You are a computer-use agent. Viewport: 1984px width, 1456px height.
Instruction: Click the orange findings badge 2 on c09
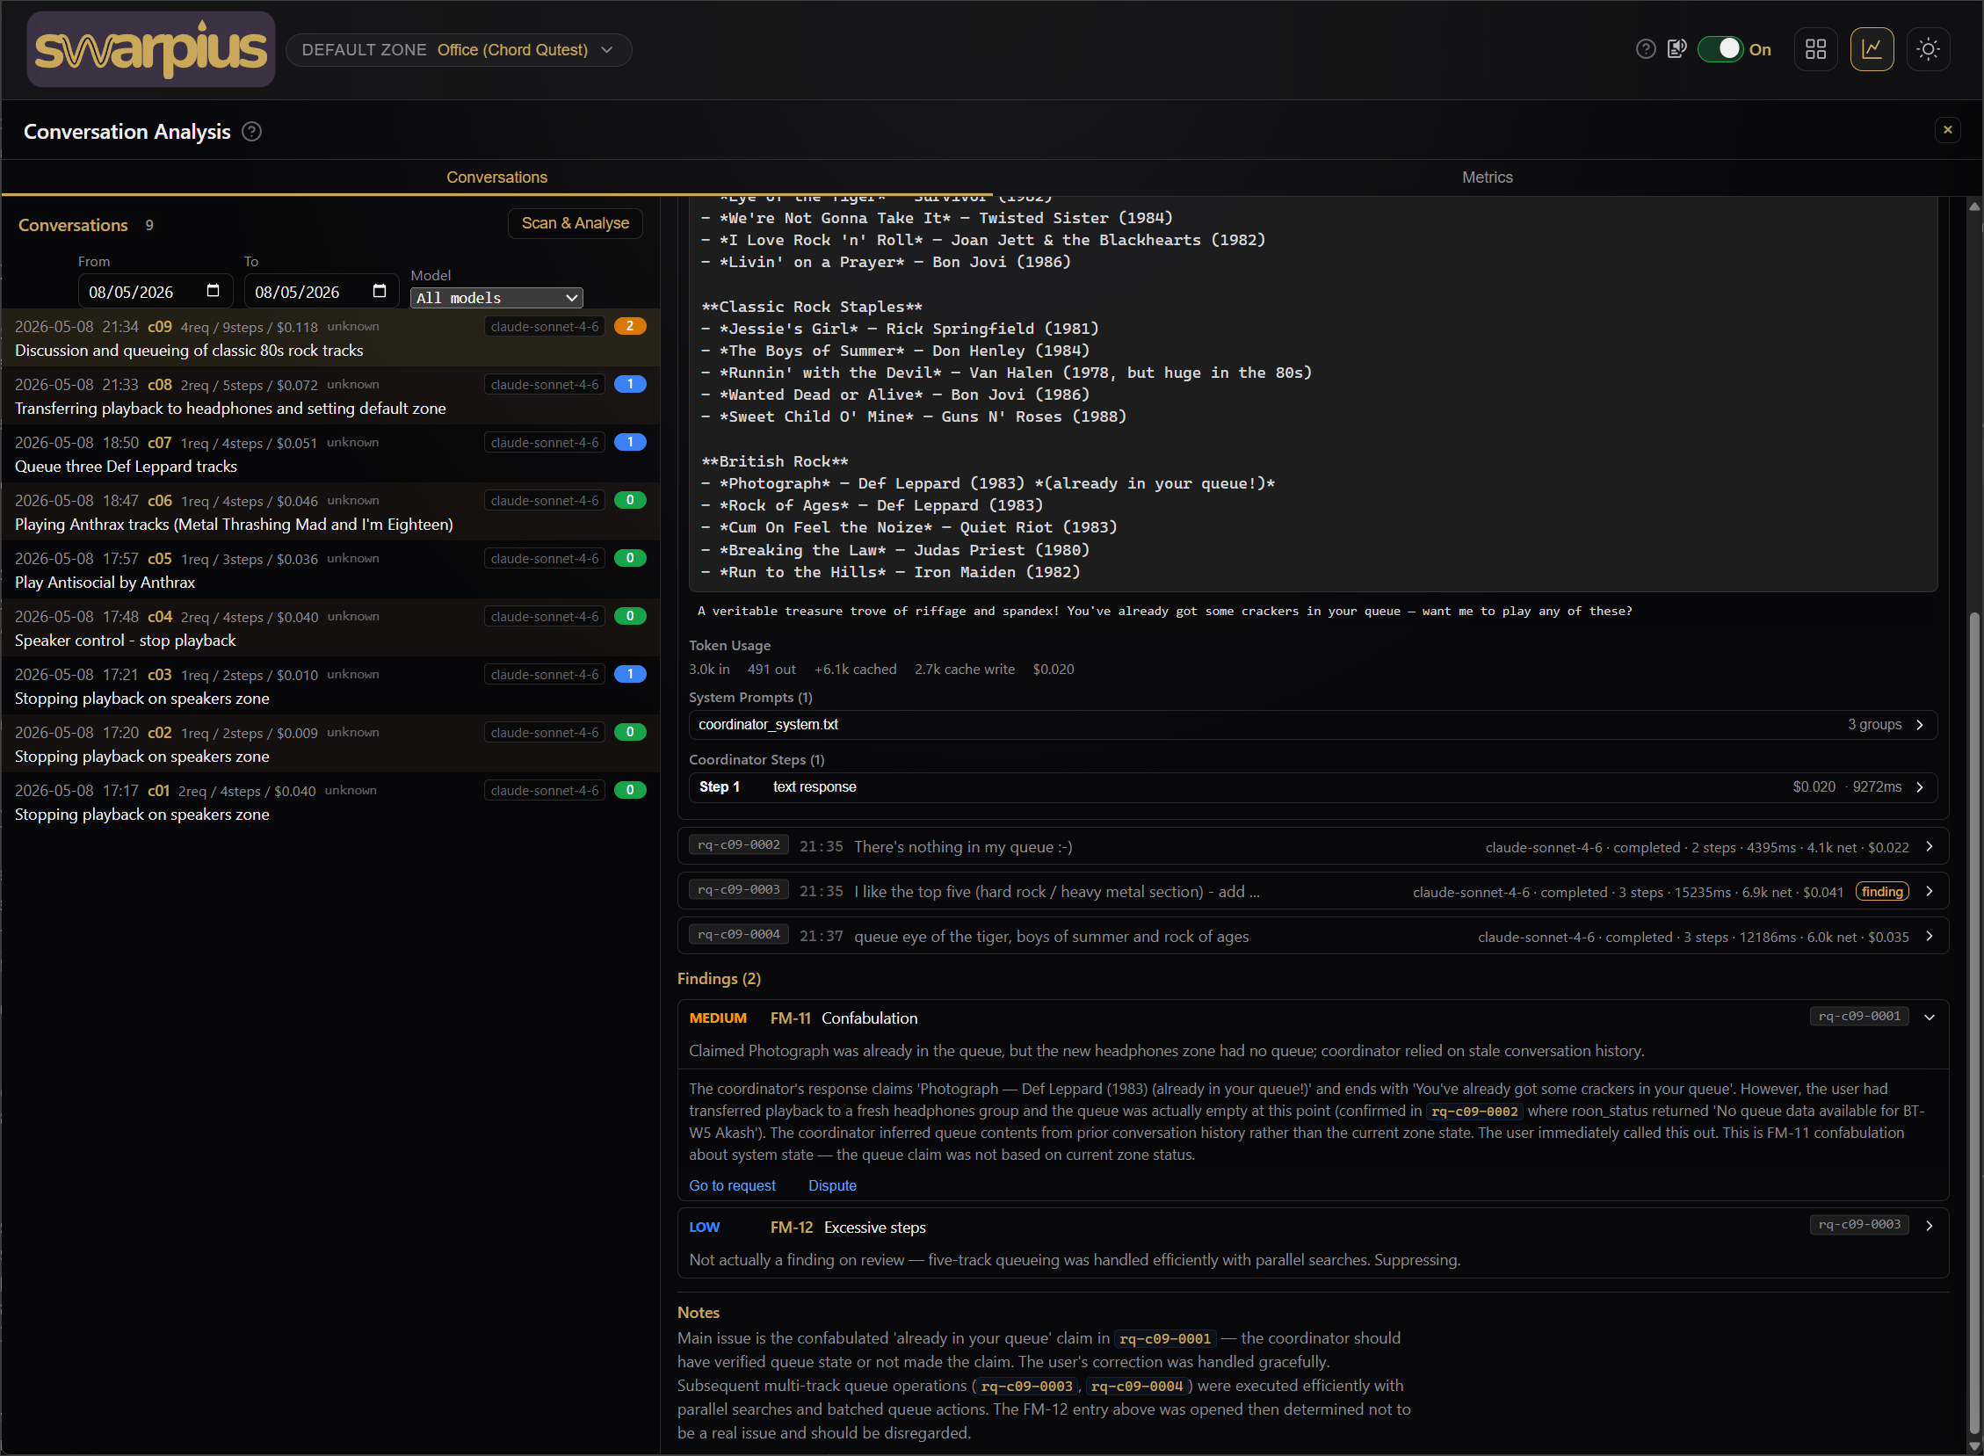pos(630,326)
